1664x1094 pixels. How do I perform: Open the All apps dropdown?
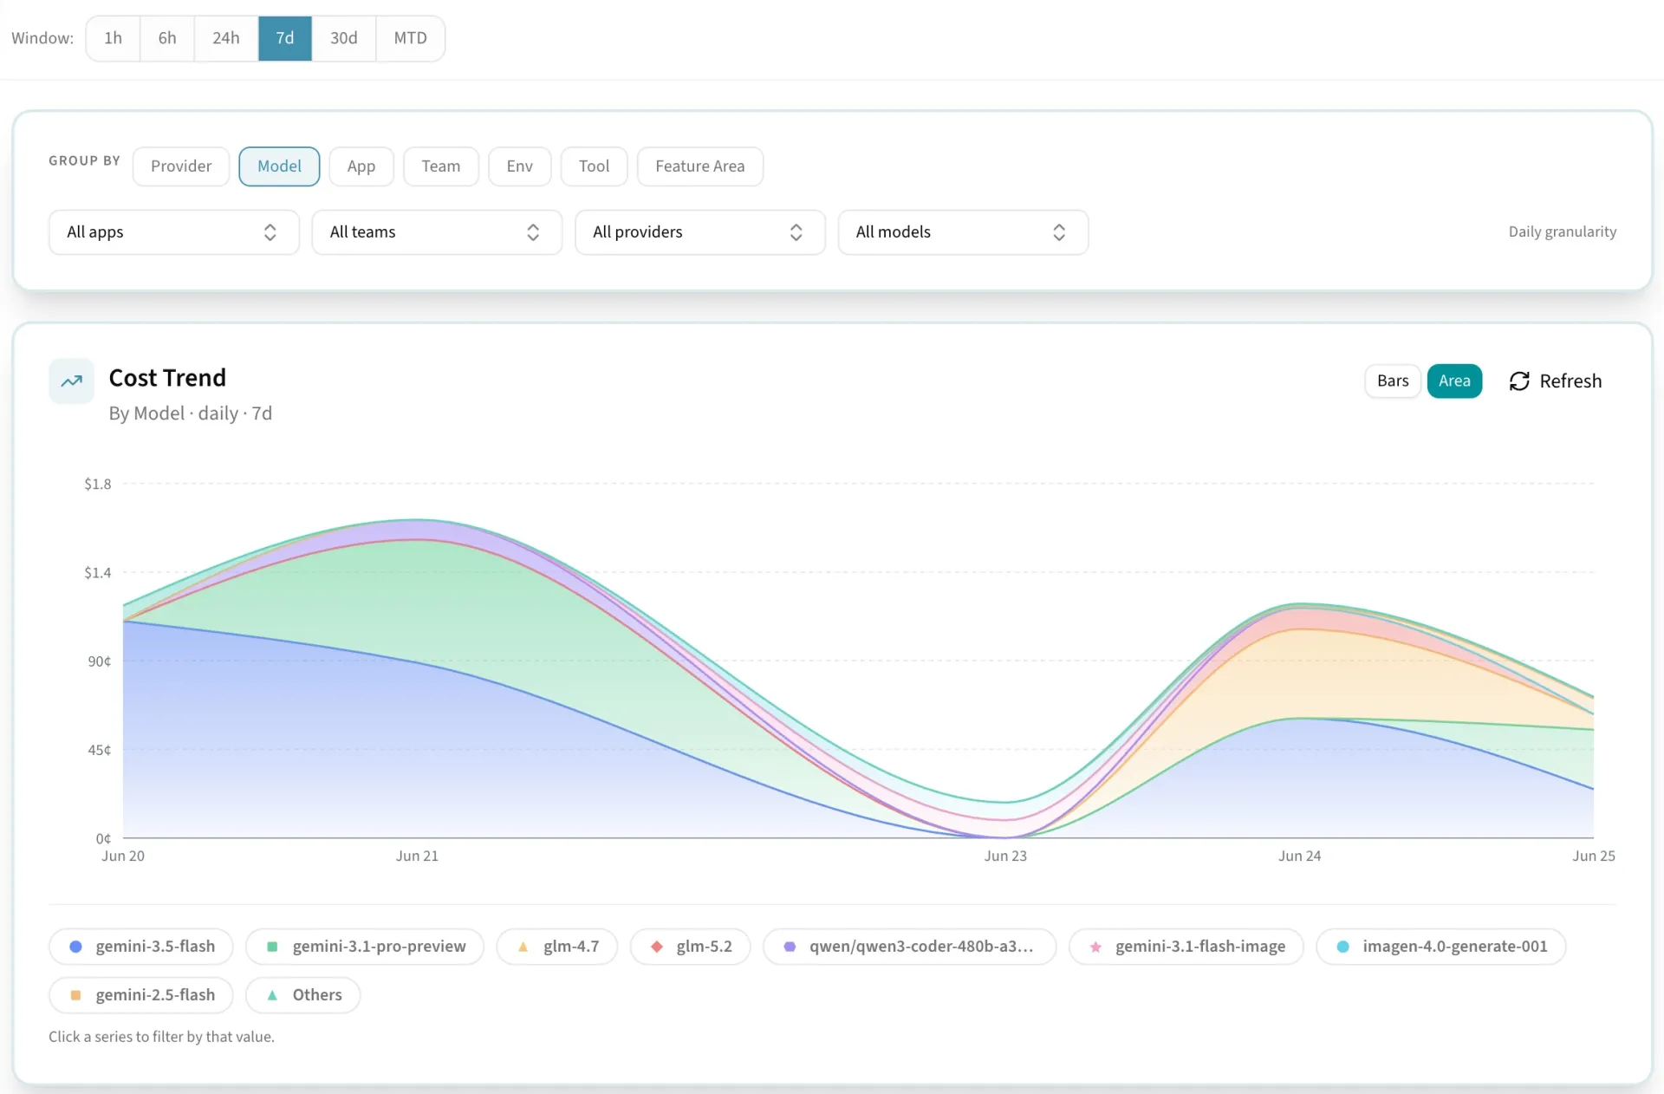coord(174,232)
